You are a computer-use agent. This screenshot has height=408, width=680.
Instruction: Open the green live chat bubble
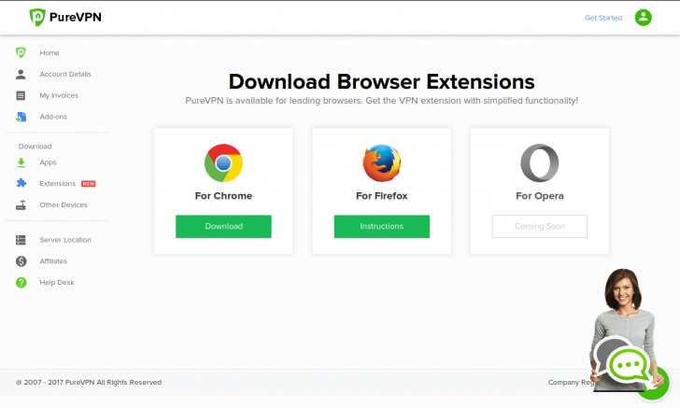629,365
